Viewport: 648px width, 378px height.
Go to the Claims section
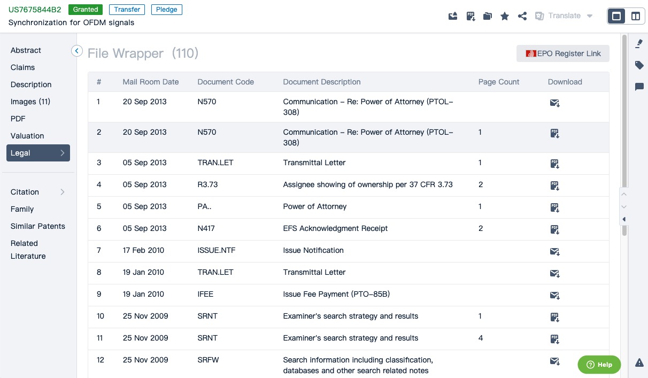(x=22, y=67)
